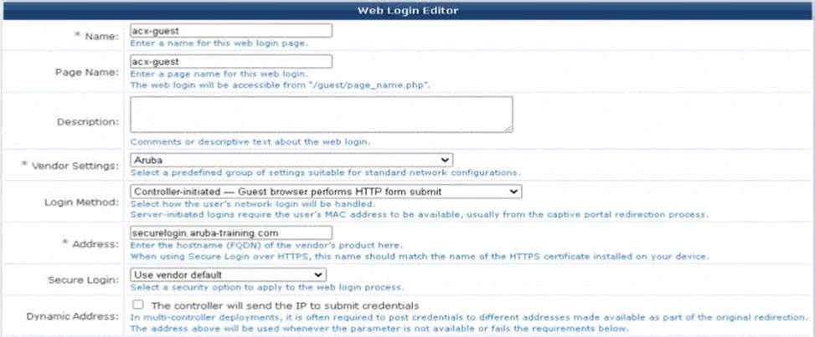
Task: Click the Address field with securelogin.aruba-training.com
Action: click(x=230, y=232)
